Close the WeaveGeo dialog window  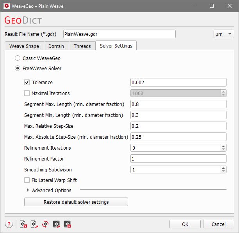tap(229, 6)
